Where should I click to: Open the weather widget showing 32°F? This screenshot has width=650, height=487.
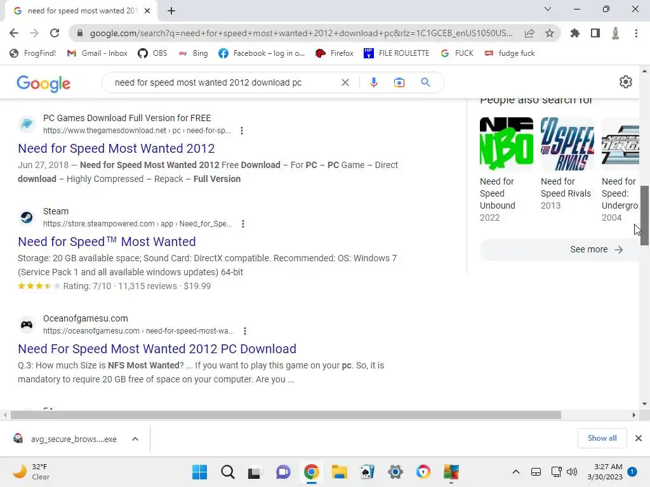click(x=31, y=472)
